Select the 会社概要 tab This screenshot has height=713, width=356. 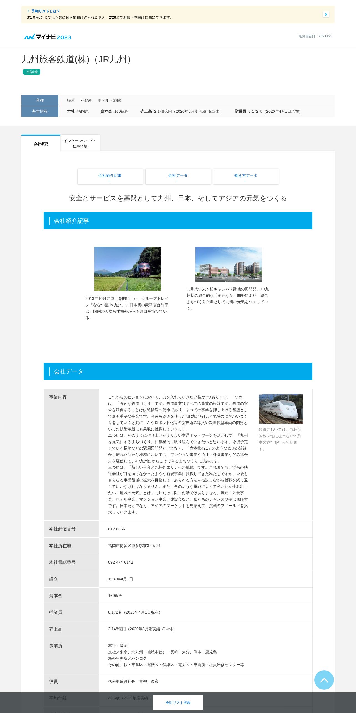coord(41,144)
